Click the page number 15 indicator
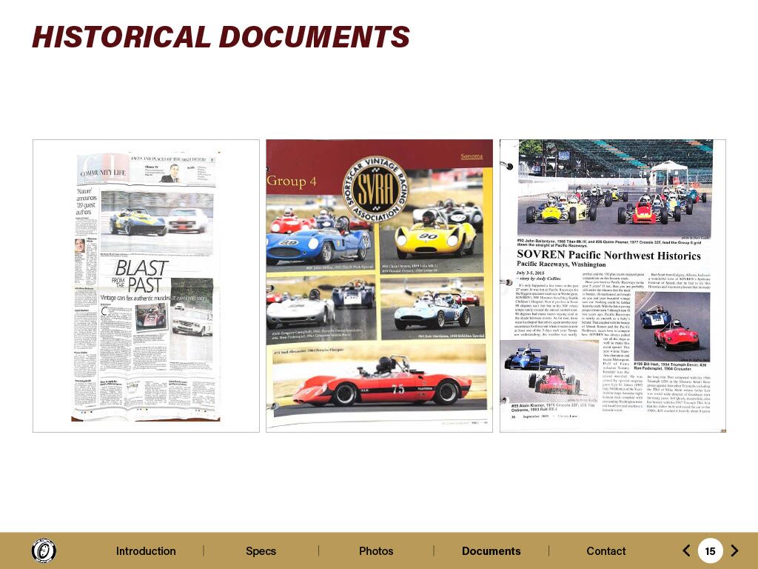The width and height of the screenshot is (758, 569). (710, 551)
